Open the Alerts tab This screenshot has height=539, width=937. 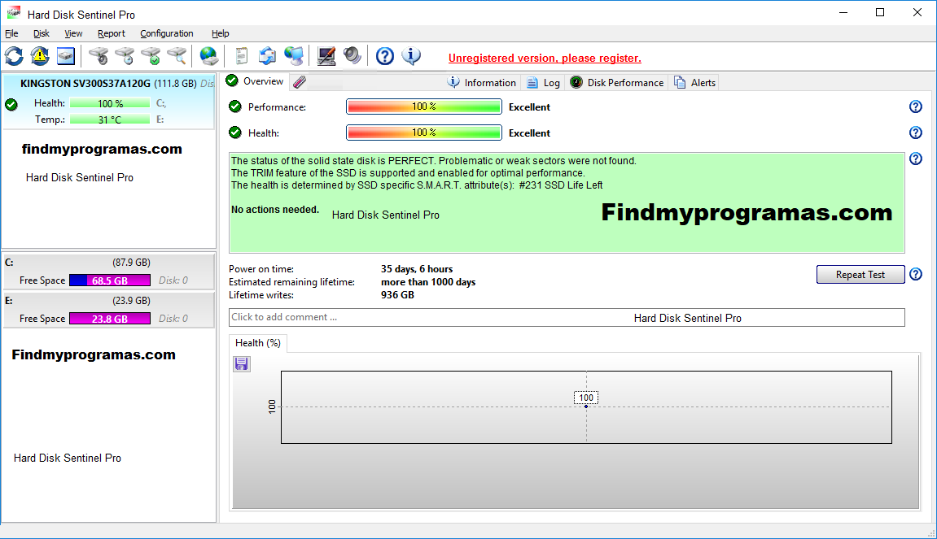tap(695, 82)
